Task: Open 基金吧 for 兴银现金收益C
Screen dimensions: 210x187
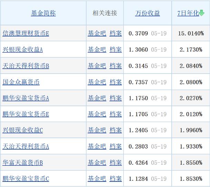Action: [x=97, y=130]
